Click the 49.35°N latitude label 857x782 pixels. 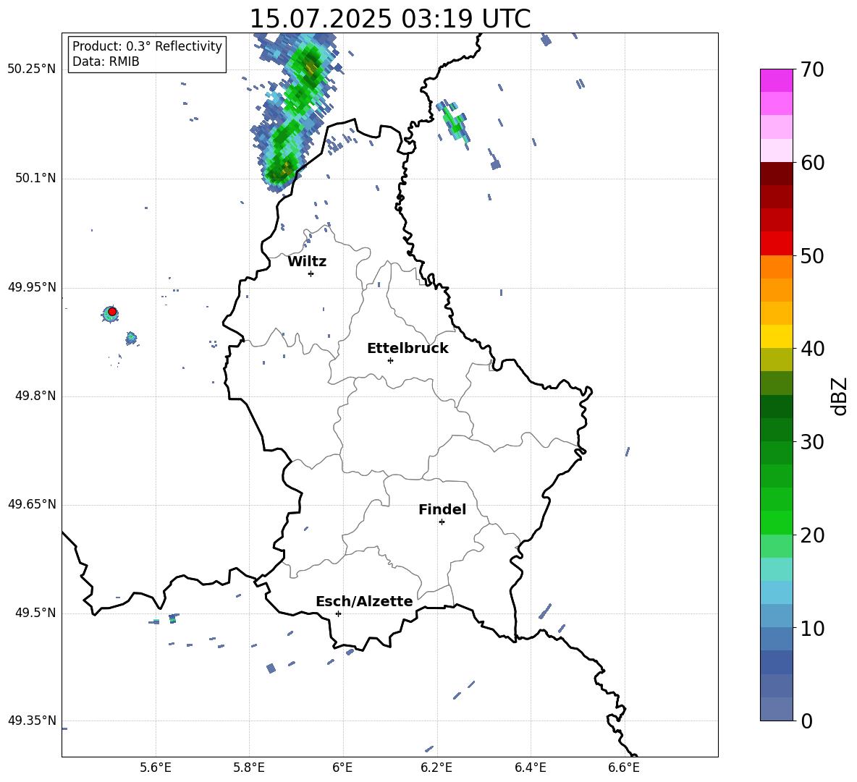tap(31, 721)
